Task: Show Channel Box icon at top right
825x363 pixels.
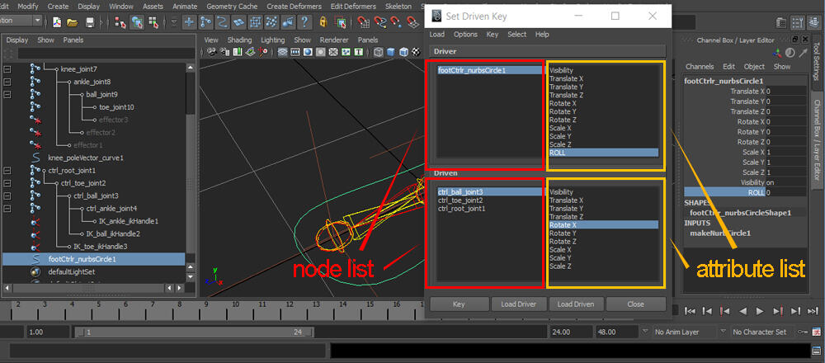Action: click(814, 22)
